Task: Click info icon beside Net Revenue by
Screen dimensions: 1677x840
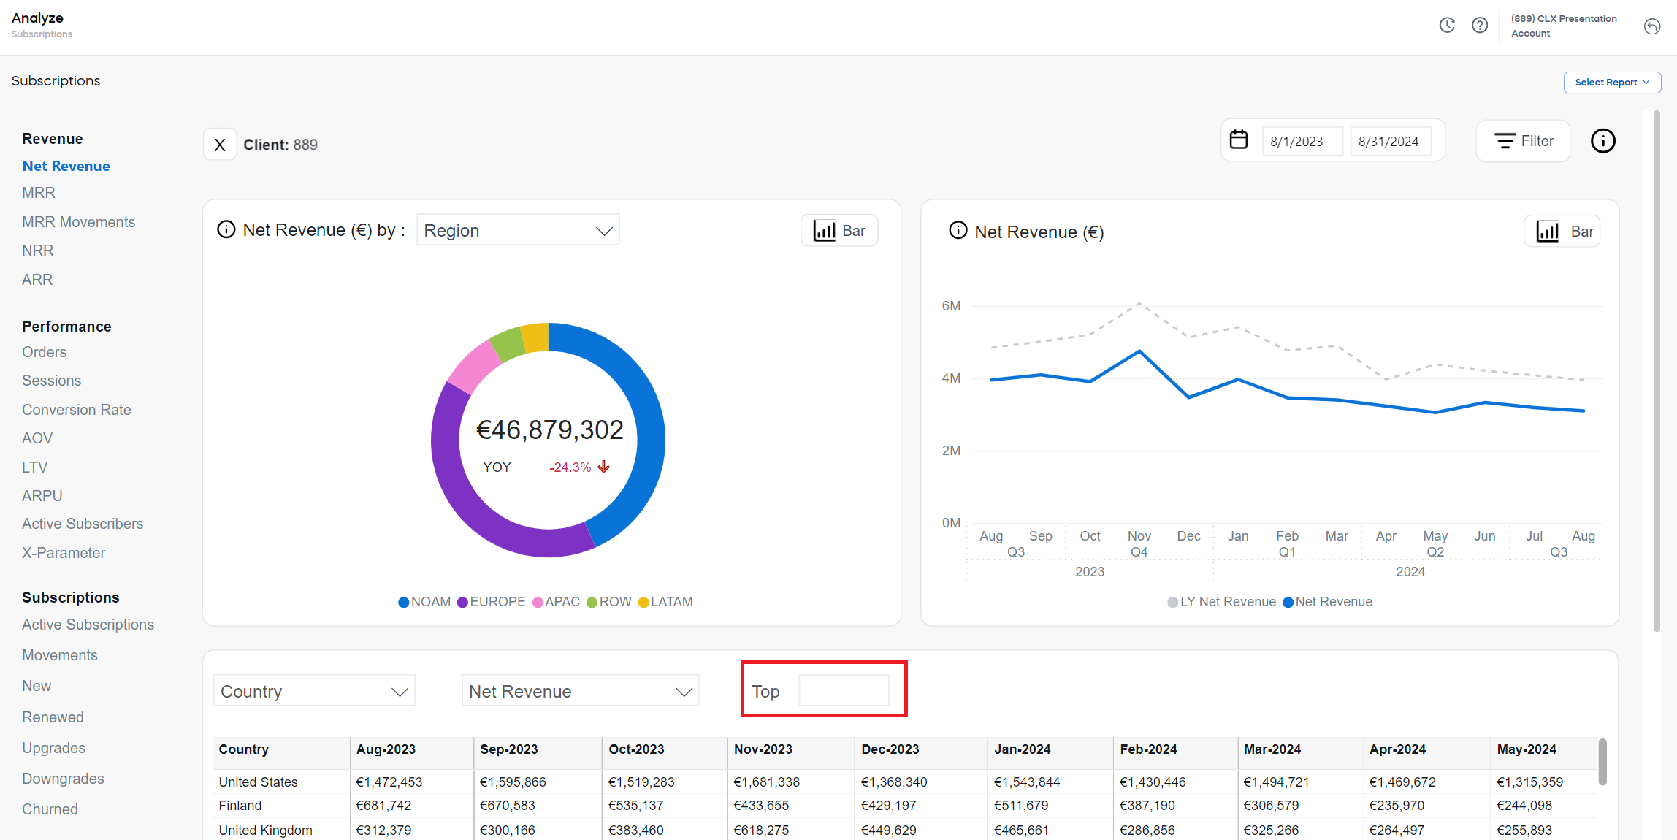Action: coord(226,229)
